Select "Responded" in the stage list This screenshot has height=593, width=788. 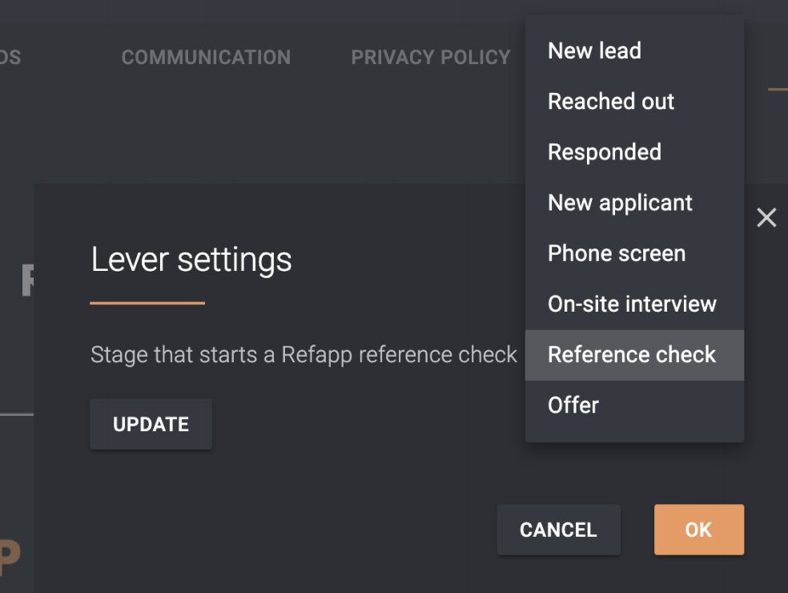click(x=604, y=152)
